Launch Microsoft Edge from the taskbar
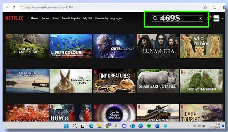Image resolution: width=228 pixels, height=132 pixels. coord(91,126)
